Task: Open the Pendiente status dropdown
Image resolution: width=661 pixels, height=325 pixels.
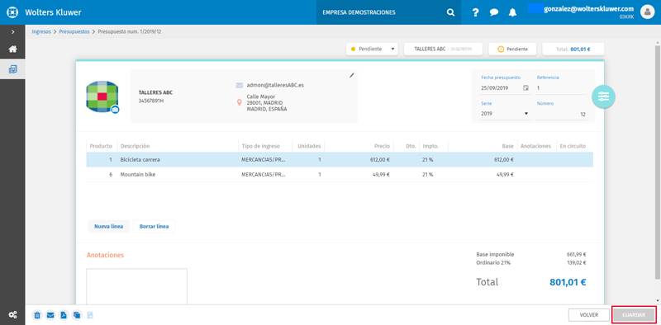Action: [x=372, y=49]
